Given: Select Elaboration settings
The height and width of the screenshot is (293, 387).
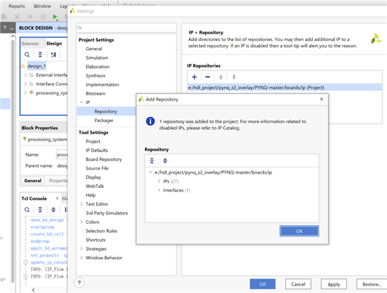Looking at the screenshot, I should click(x=97, y=67).
